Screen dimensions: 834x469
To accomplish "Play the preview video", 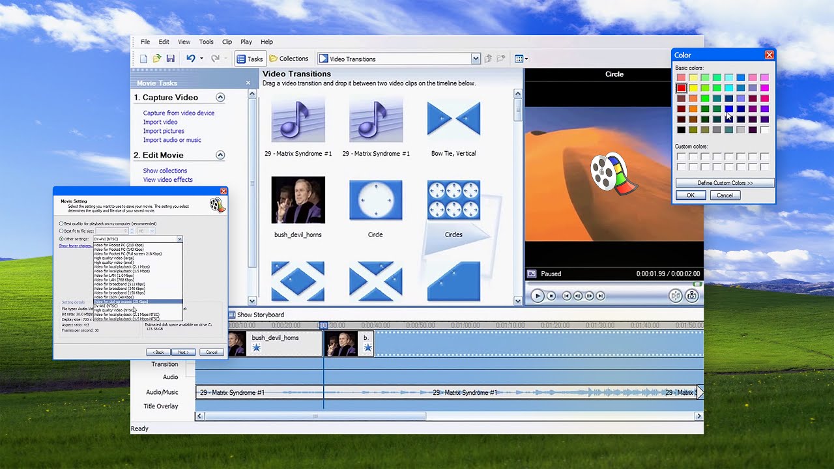I will click(x=538, y=296).
